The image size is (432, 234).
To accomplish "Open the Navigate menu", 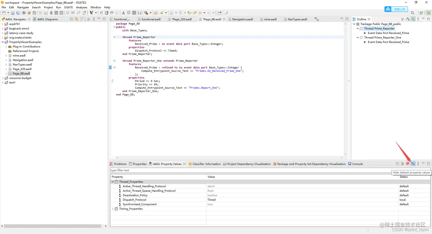I will (23, 7).
